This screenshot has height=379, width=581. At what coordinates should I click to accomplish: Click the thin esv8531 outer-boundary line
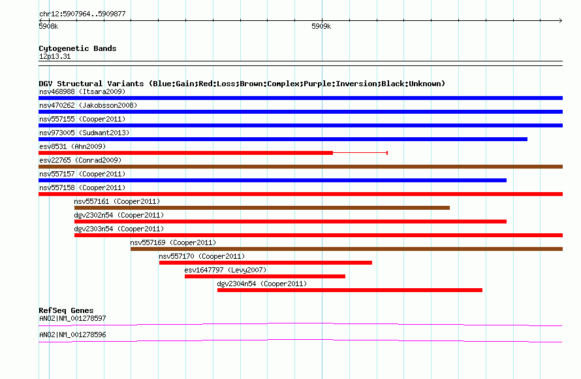[360, 153]
